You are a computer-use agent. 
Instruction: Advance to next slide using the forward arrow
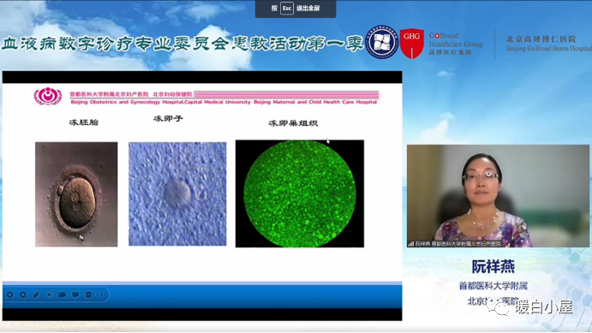tap(23, 294)
